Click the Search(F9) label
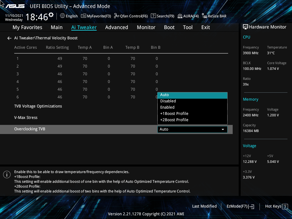 point(165,16)
